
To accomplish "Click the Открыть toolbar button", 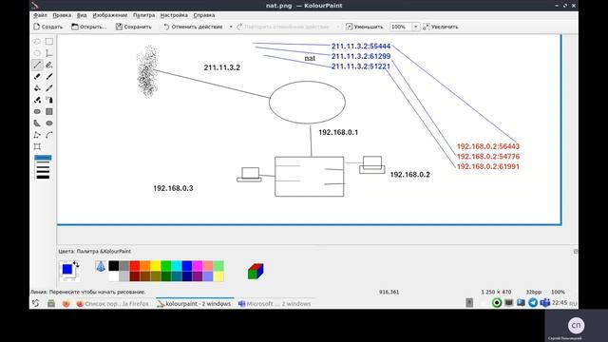I will [x=88, y=27].
